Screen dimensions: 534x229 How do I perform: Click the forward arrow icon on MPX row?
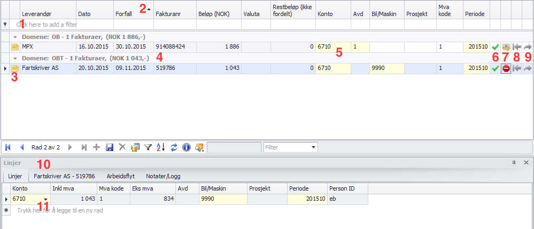point(527,47)
